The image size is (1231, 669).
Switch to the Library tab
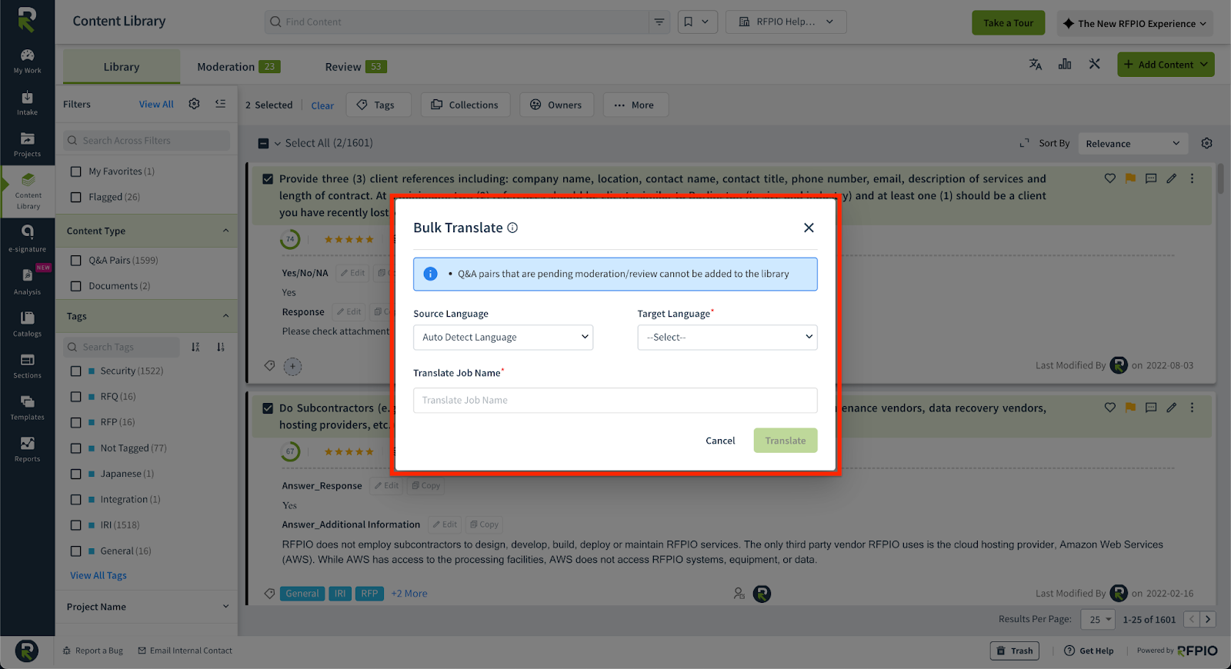click(x=122, y=67)
